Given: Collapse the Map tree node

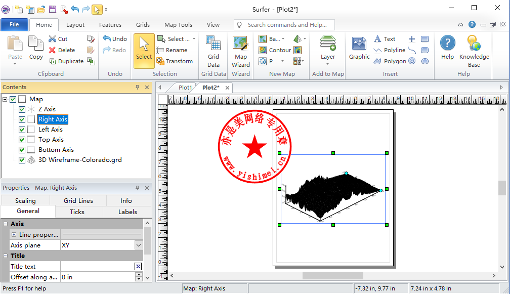Looking at the screenshot, I should click(5, 99).
